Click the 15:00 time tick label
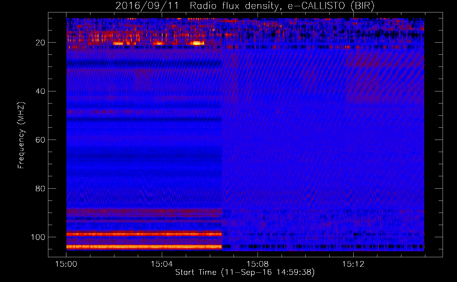The height and width of the screenshot is (282, 457). click(66, 264)
